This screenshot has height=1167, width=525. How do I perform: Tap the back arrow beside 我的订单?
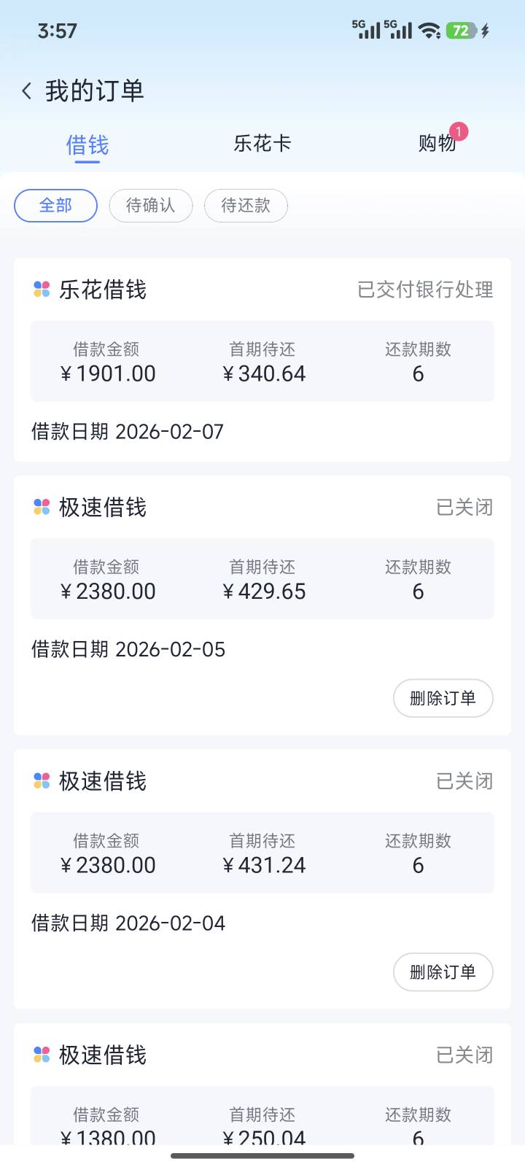tap(27, 91)
